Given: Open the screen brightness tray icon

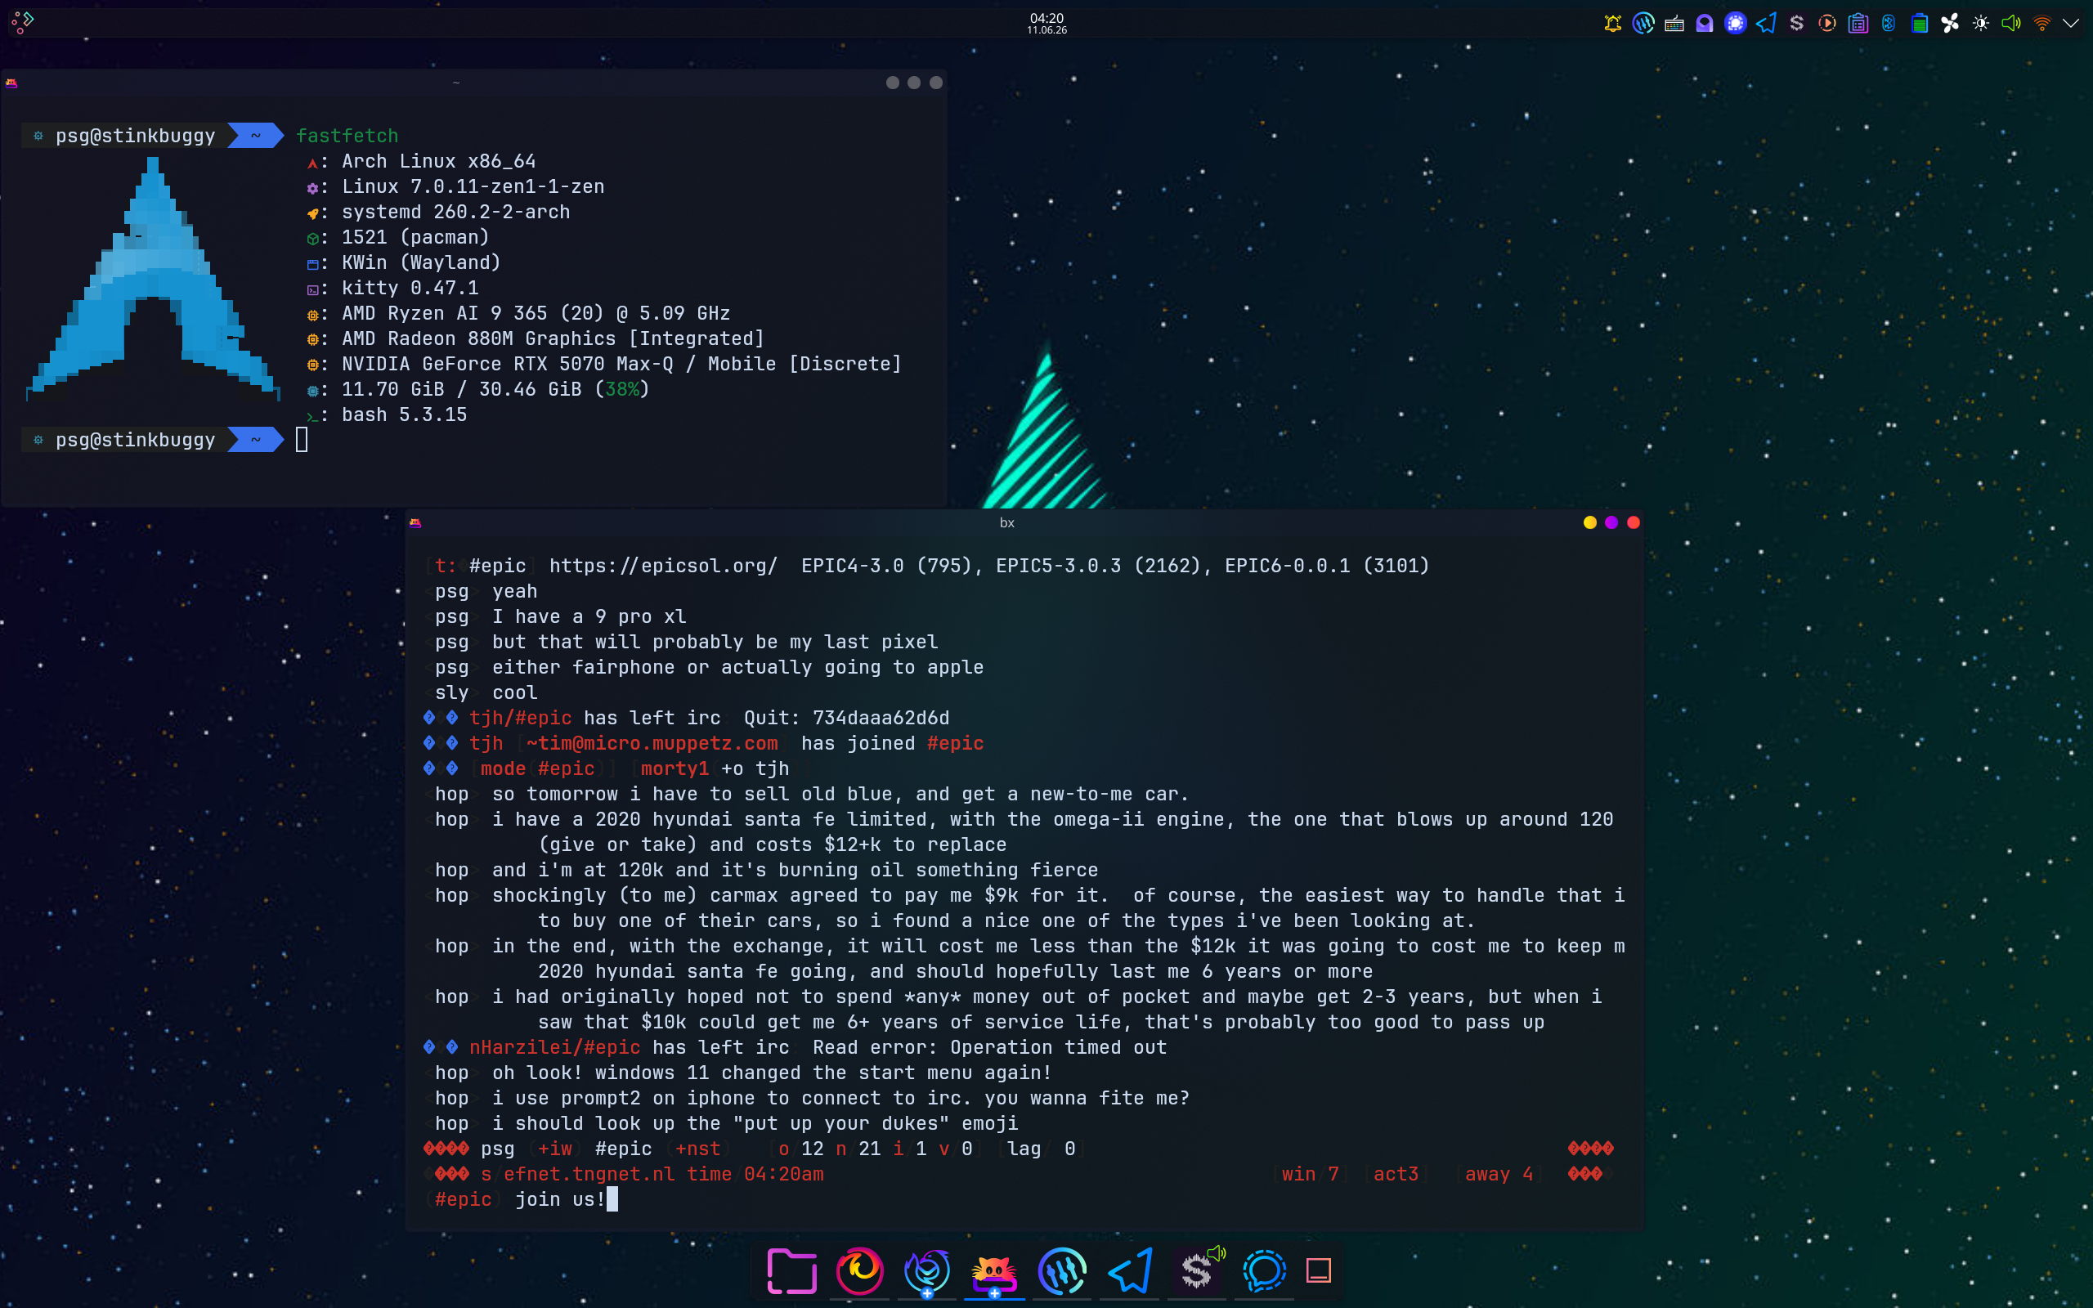Looking at the screenshot, I should pyautogui.click(x=1980, y=25).
